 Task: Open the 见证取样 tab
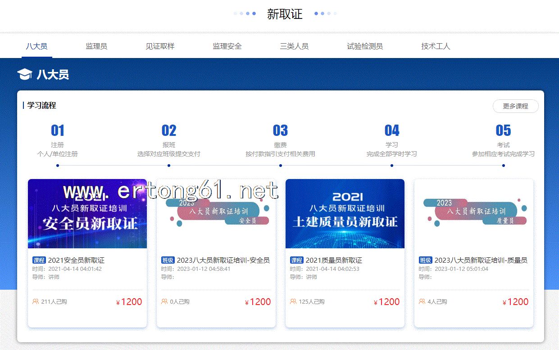tap(160, 46)
